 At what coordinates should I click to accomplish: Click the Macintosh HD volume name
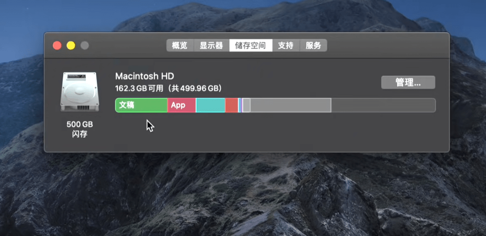click(145, 76)
